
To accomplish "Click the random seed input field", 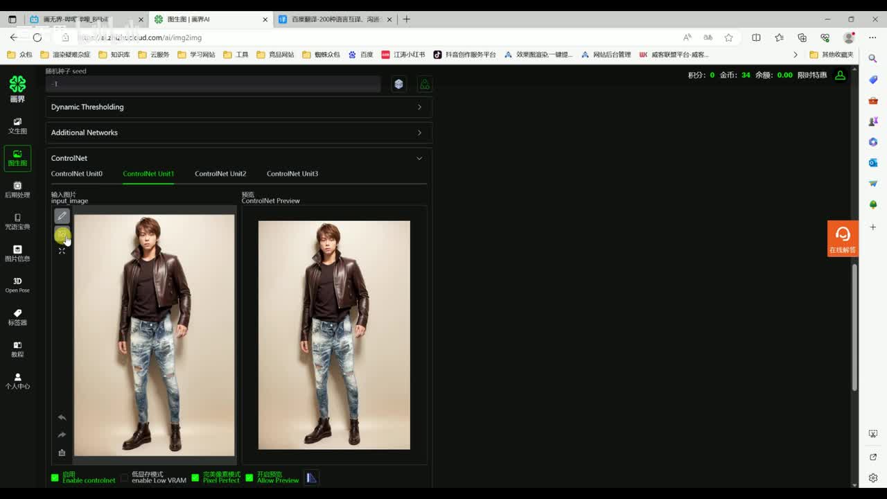I will pyautogui.click(x=213, y=84).
